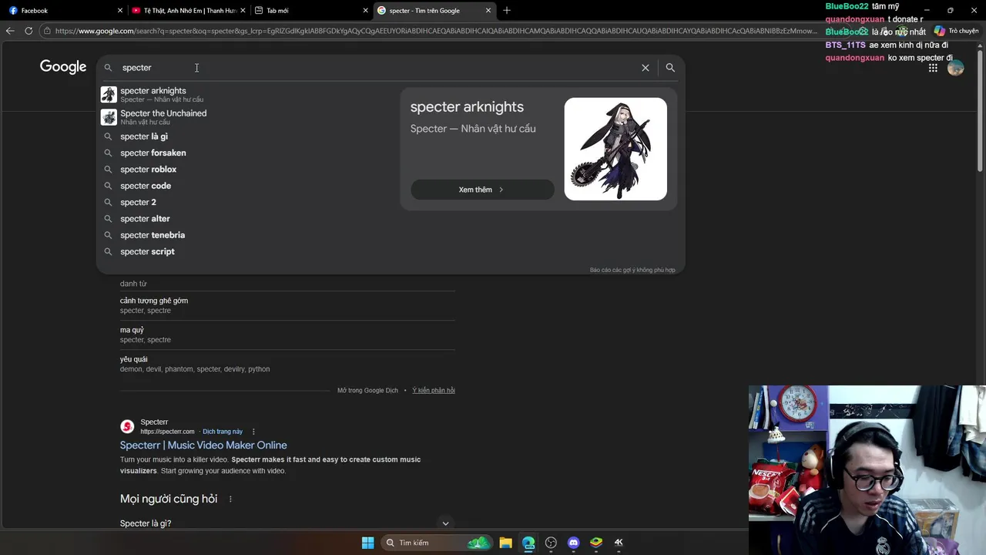The width and height of the screenshot is (986, 555).
Task: Click the https://specterr.com URL text
Action: coord(167,432)
